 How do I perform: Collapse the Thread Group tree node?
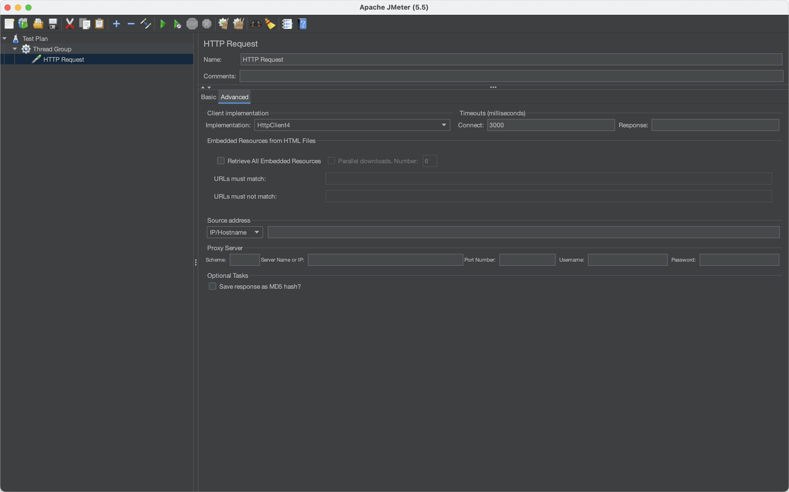tap(15, 49)
